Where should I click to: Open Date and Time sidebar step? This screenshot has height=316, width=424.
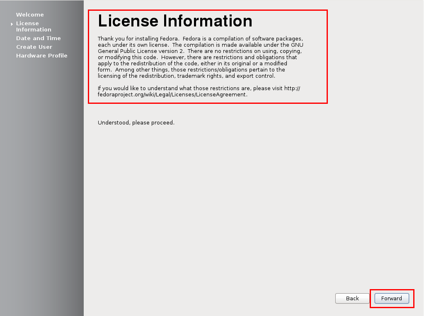(39, 38)
